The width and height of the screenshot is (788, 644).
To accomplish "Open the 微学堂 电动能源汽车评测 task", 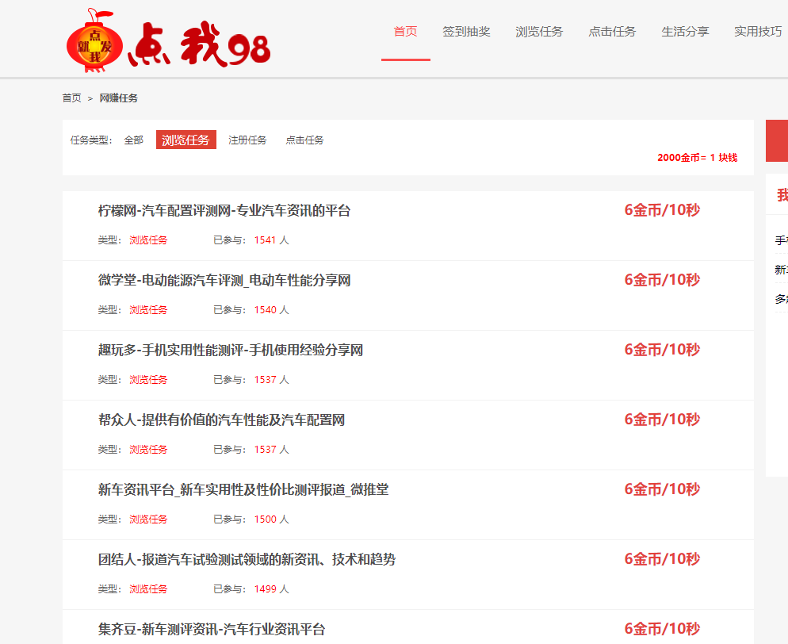I will [224, 281].
